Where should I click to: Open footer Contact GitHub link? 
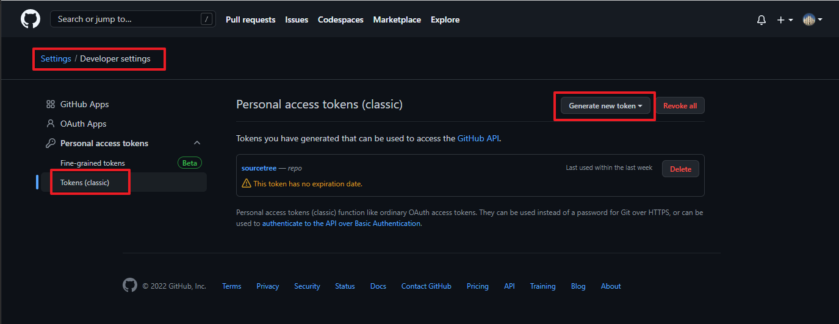[x=427, y=286]
